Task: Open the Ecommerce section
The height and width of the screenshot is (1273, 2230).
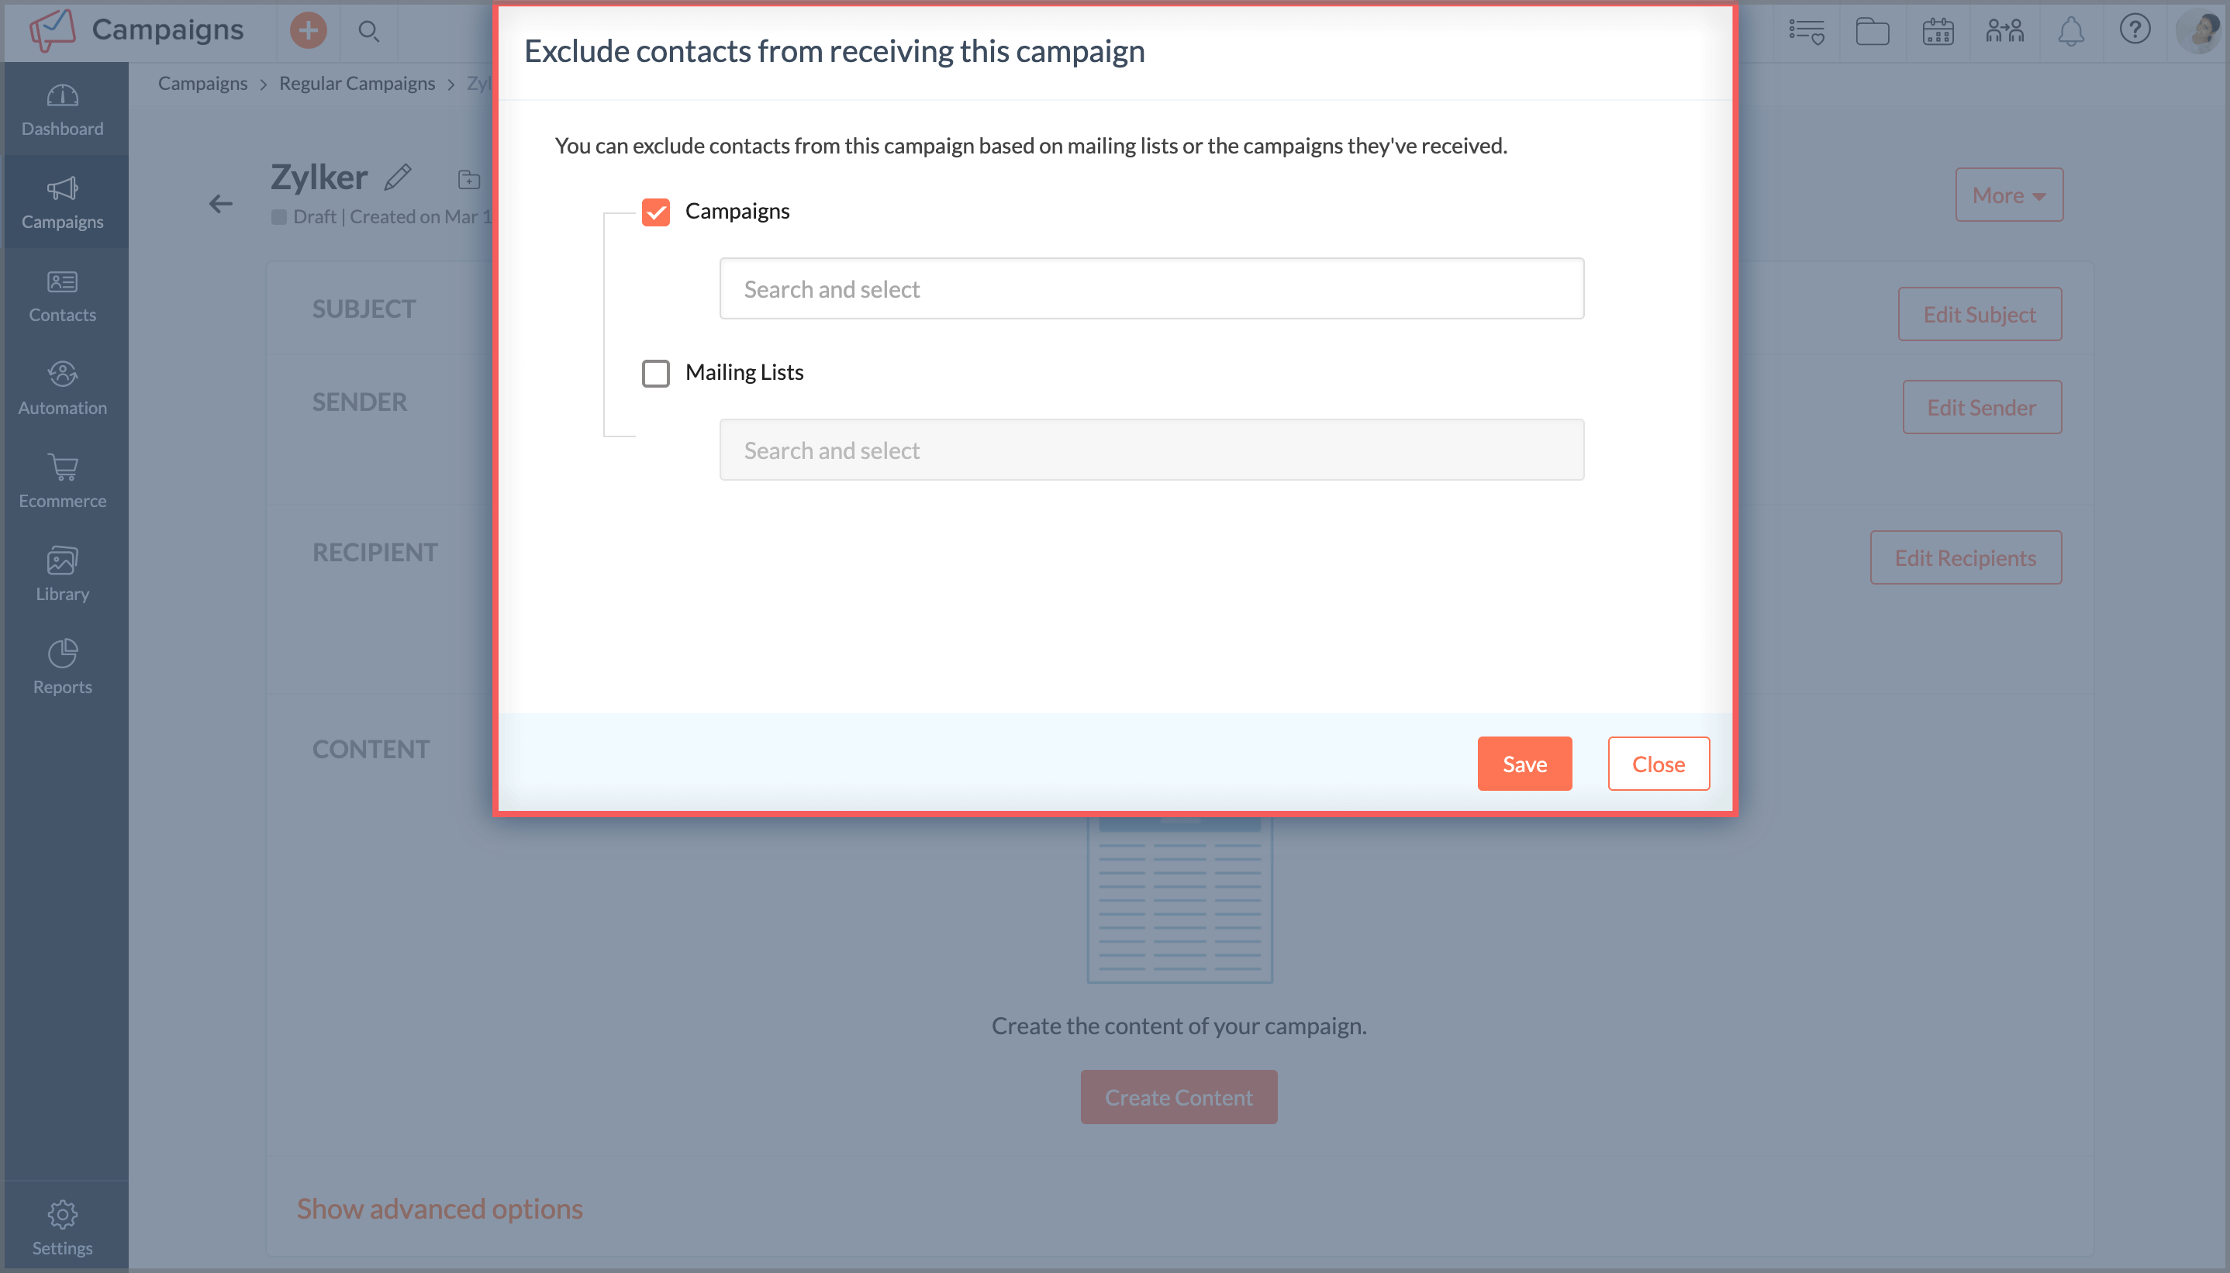Action: pos(62,481)
